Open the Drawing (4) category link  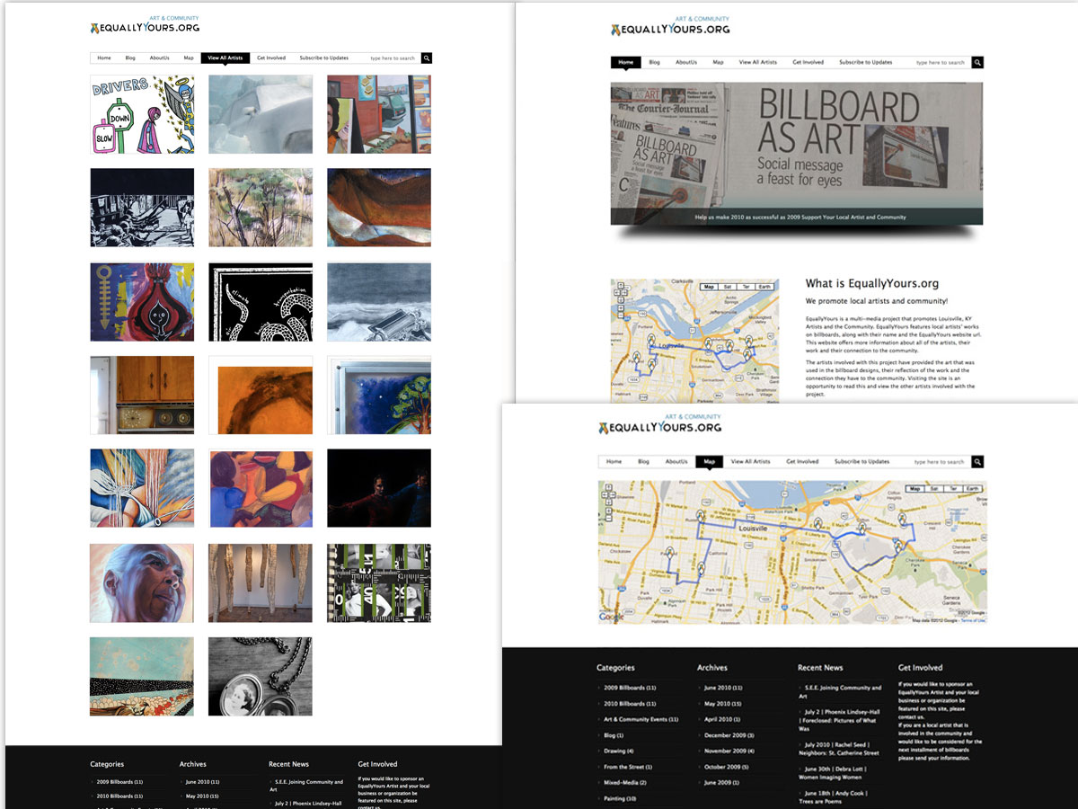pyautogui.click(x=618, y=751)
